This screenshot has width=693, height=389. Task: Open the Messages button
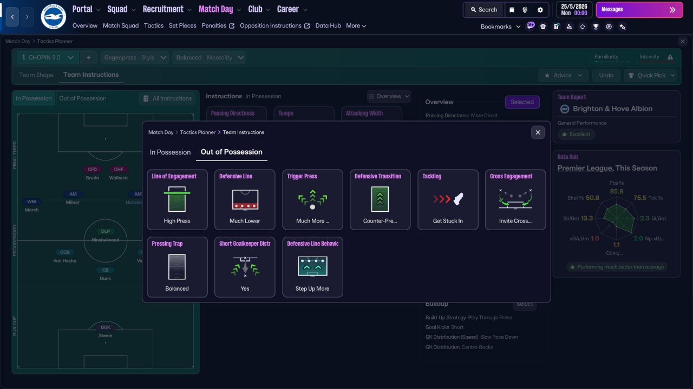pos(639,10)
